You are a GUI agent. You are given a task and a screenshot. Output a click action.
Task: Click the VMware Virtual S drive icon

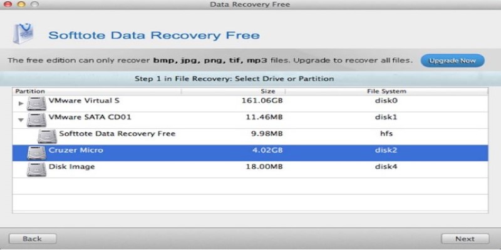point(36,104)
